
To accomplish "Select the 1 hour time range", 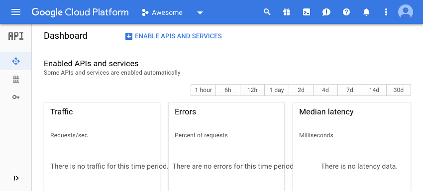I will [x=204, y=90].
